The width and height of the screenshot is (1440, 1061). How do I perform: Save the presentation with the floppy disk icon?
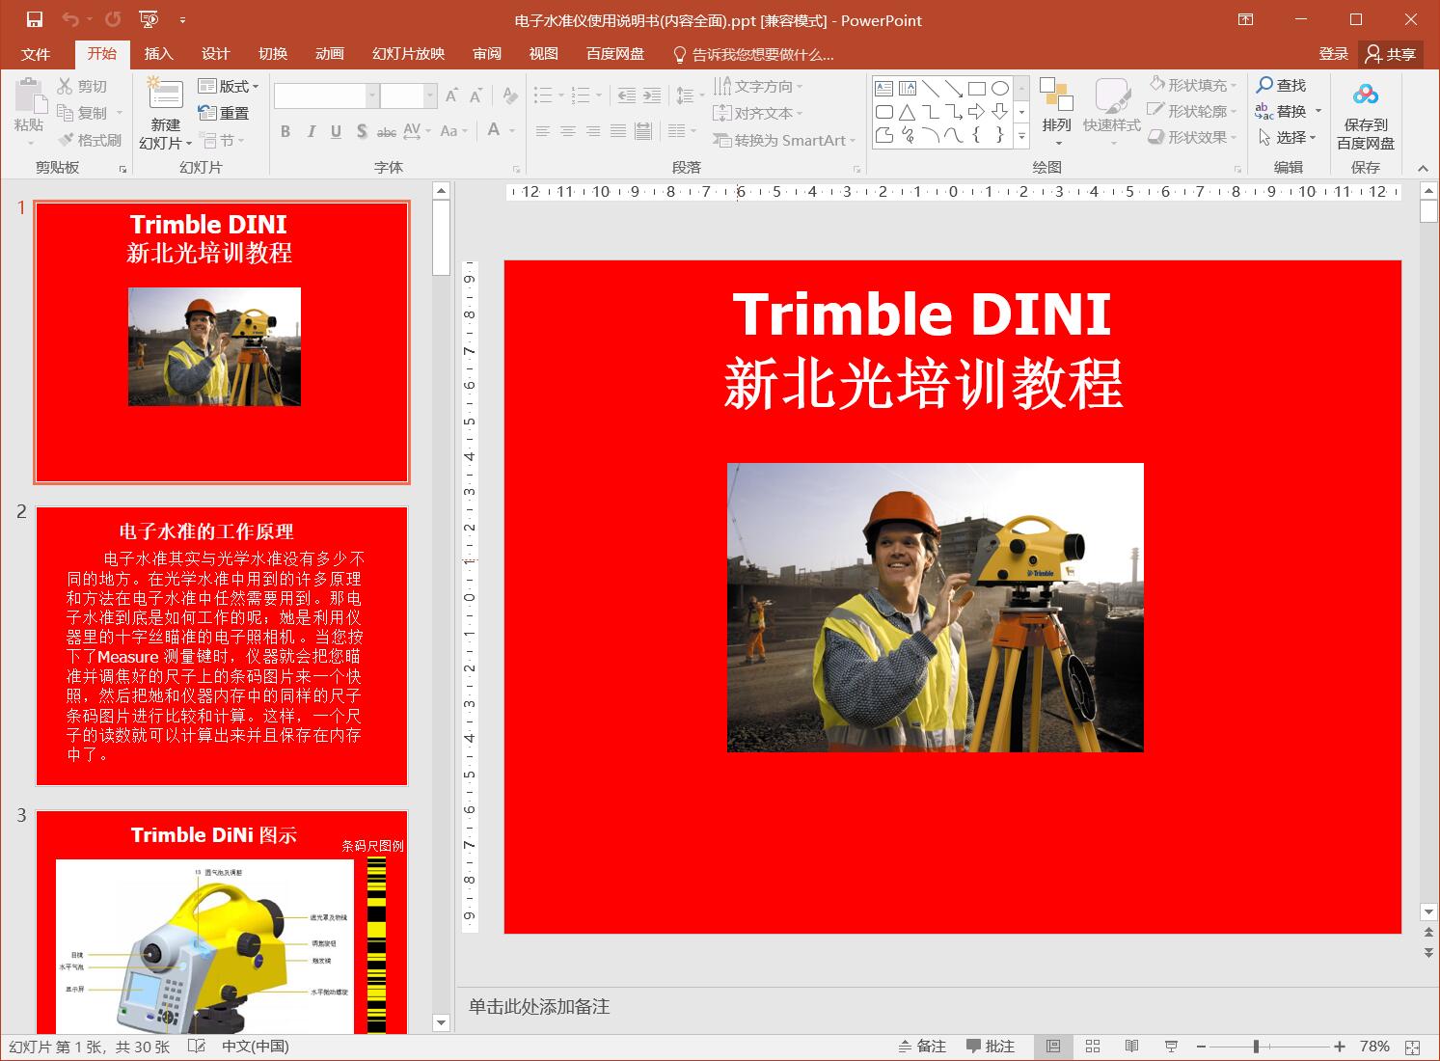click(35, 19)
